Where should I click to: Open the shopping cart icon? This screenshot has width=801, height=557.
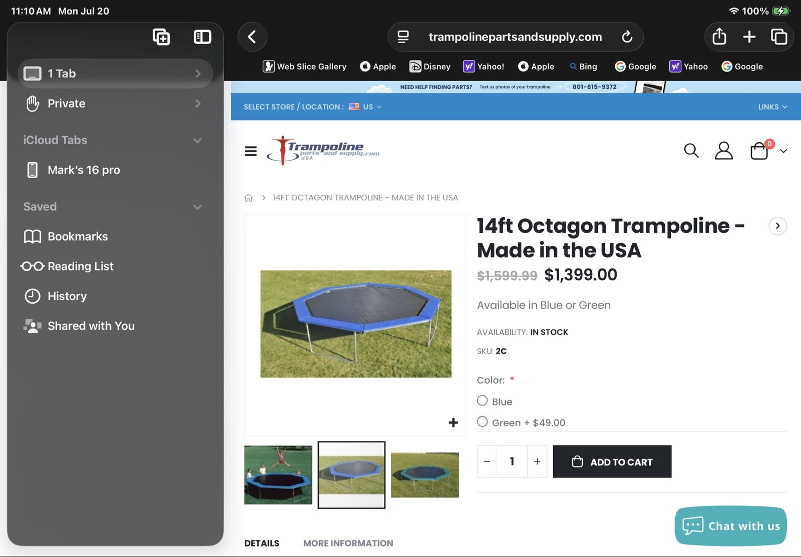(x=759, y=151)
